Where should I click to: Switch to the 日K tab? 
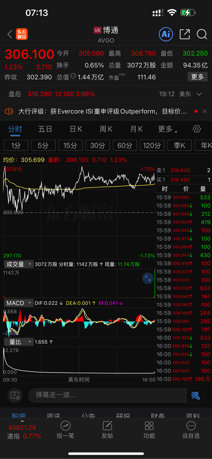coord(76,129)
